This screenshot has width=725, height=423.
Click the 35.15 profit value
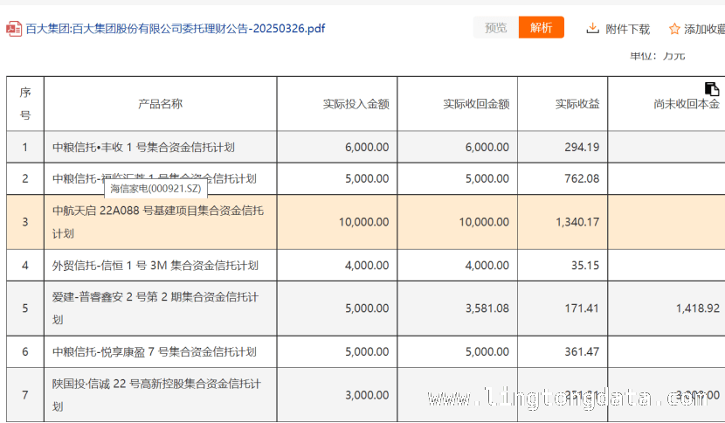pyautogui.click(x=585, y=265)
